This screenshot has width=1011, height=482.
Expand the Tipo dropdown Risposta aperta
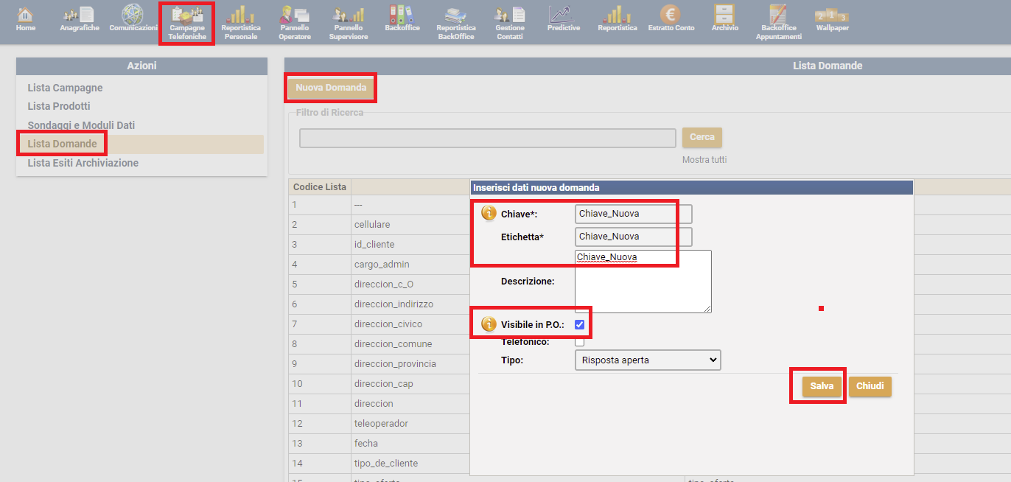point(647,360)
